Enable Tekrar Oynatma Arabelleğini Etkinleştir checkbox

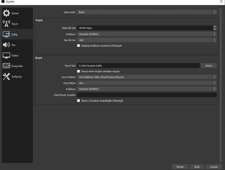(x=78, y=101)
